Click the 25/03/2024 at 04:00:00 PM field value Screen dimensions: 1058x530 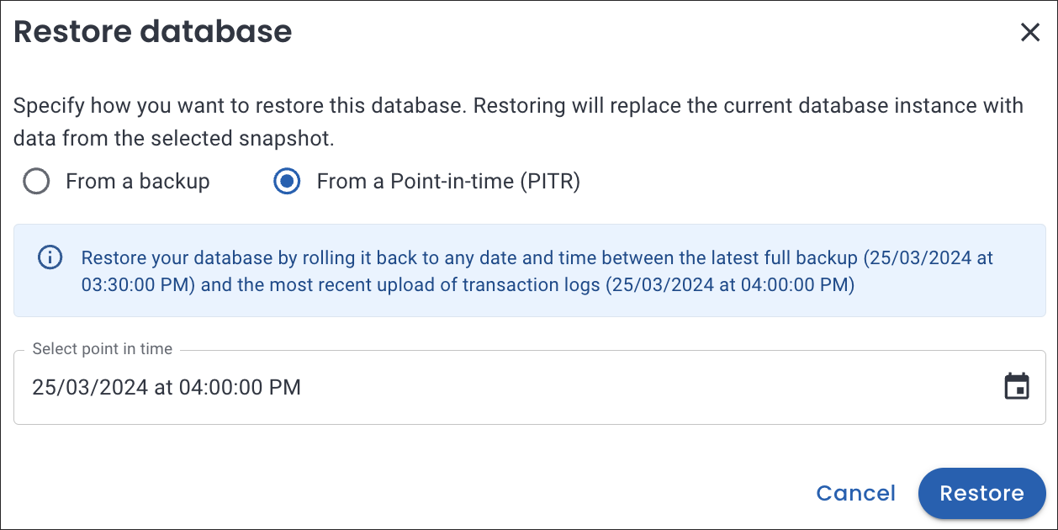(167, 387)
